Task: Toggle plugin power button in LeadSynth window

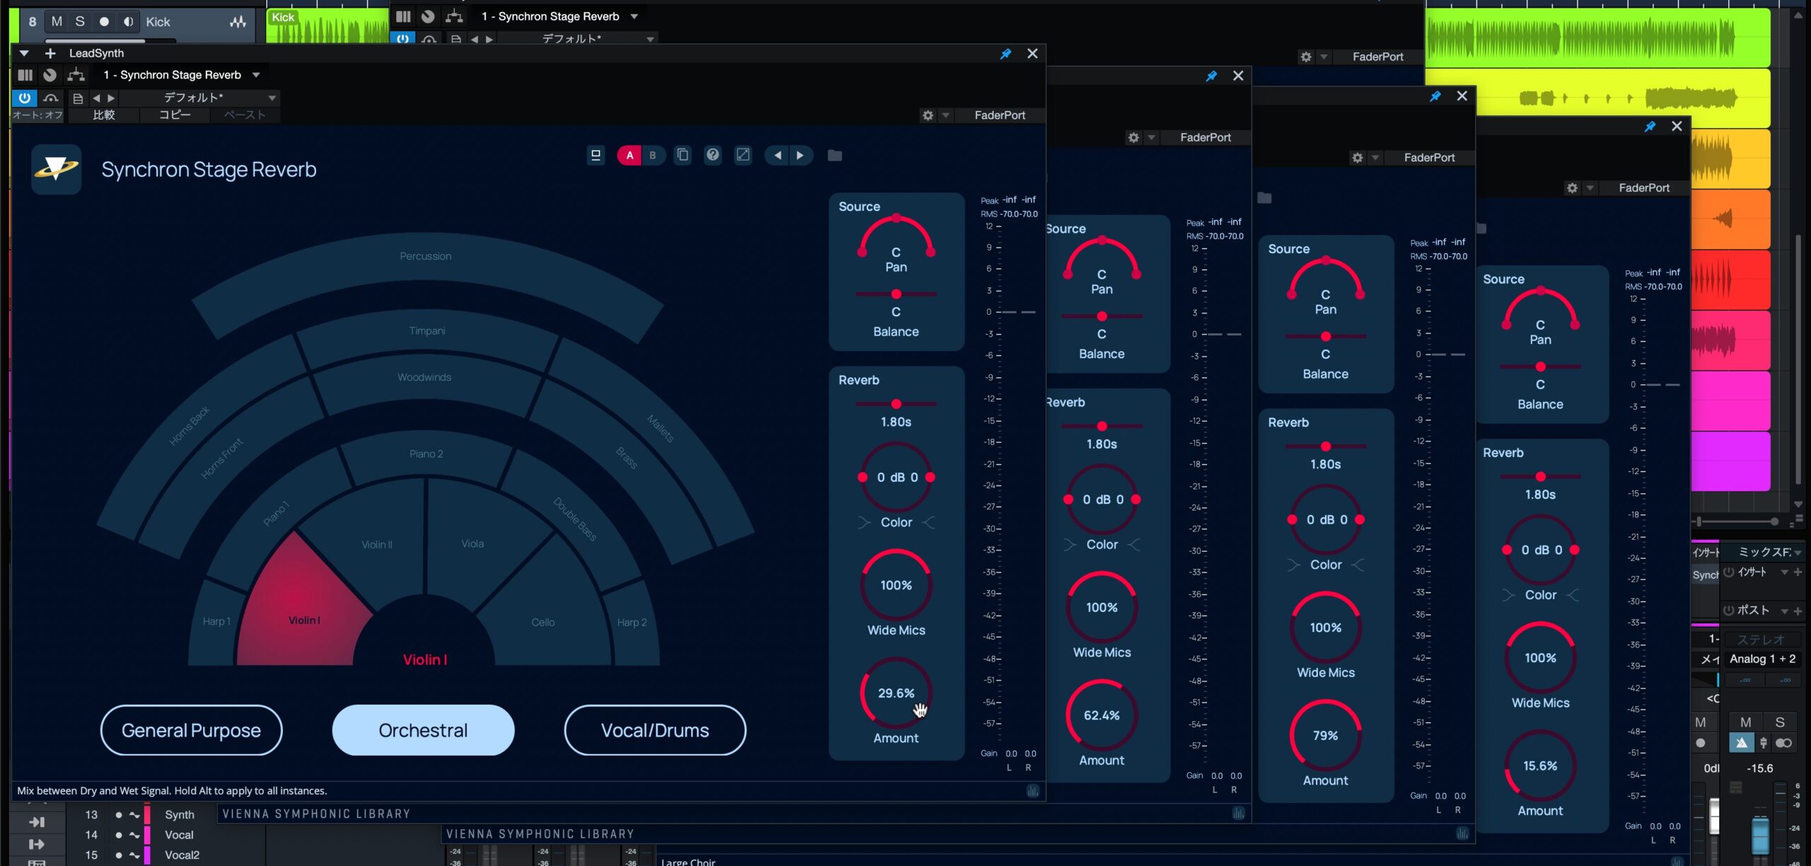Action: [25, 98]
